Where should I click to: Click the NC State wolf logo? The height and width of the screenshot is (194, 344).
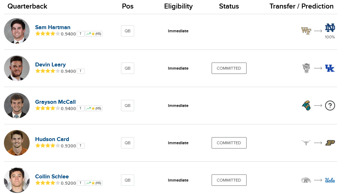(x=306, y=68)
